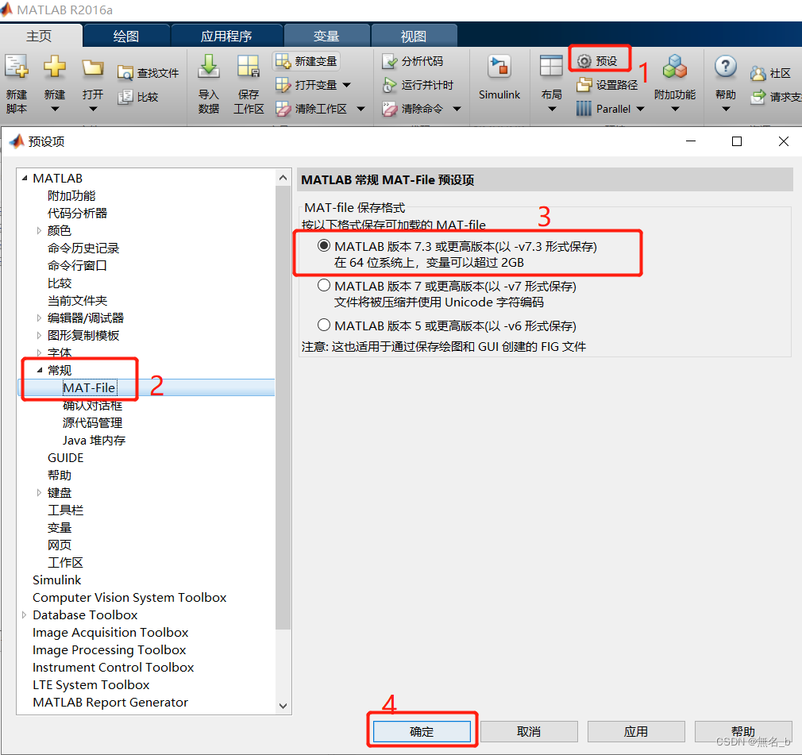
Task: Select 源代码管理 tree item
Action: pyautogui.click(x=92, y=423)
